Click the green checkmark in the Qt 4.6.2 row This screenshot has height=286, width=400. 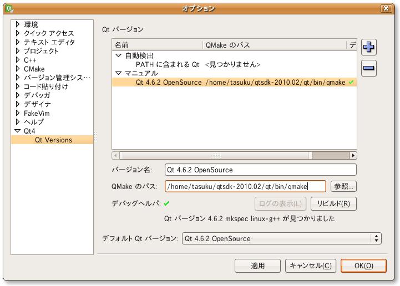(351, 83)
